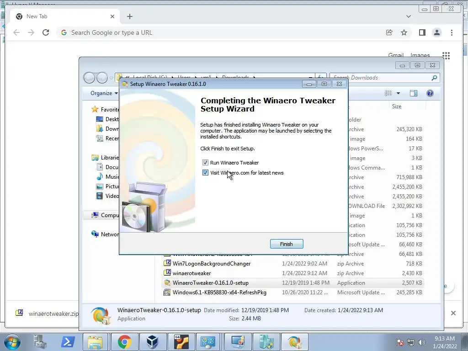This screenshot has width=468, height=351.
Task: Open Windows Explorer taskbar icon
Action: [x=95, y=342]
